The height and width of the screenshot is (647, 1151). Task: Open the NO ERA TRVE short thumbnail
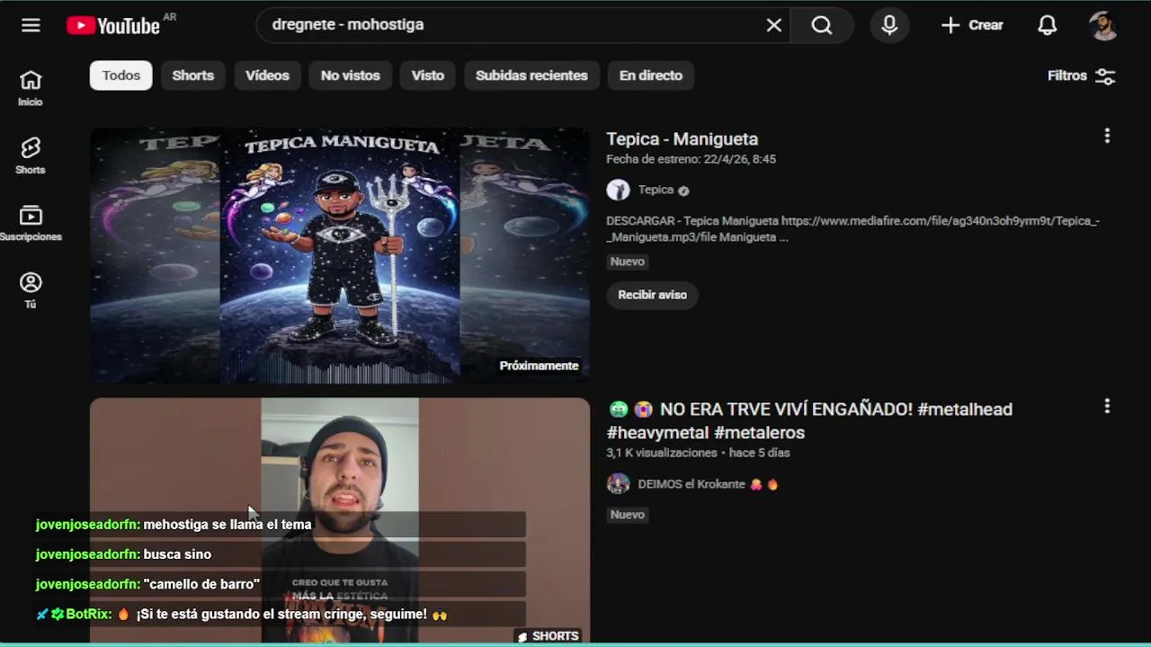click(x=340, y=521)
